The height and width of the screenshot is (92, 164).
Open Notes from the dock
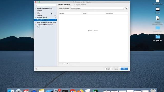pyautogui.click(x=42, y=90)
